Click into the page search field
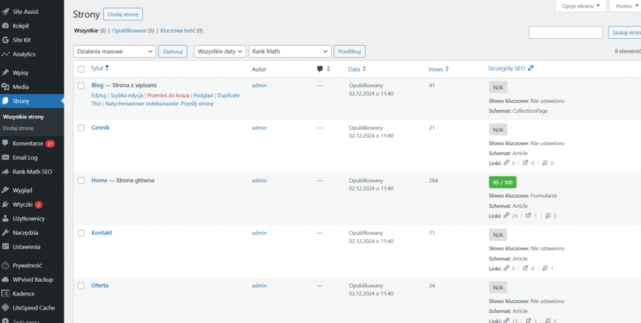 click(565, 33)
